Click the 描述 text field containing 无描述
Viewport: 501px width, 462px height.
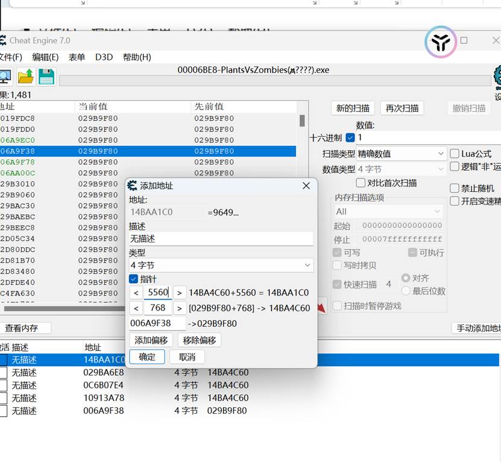pyautogui.click(x=221, y=238)
